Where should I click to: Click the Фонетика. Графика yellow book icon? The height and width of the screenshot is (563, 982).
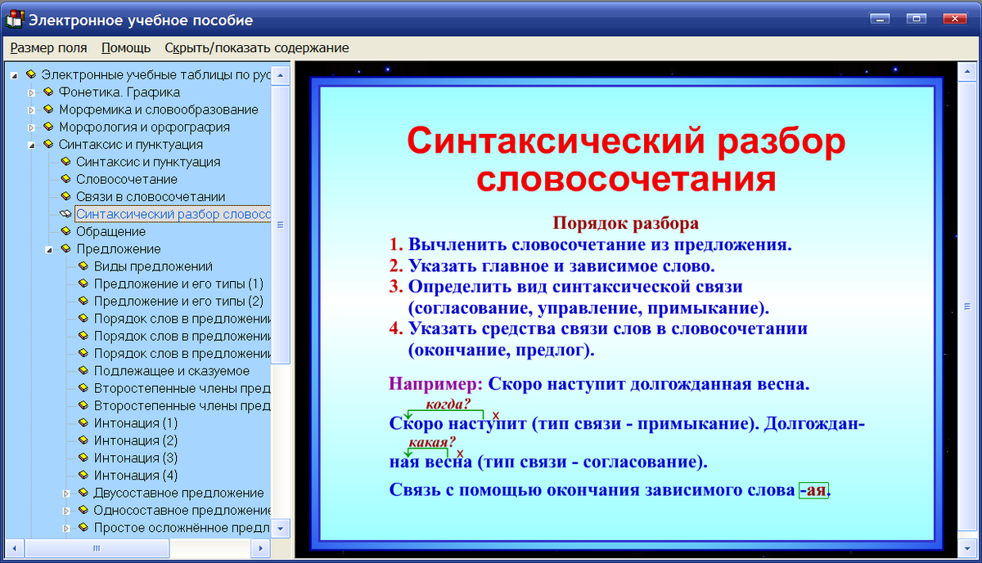tap(47, 92)
